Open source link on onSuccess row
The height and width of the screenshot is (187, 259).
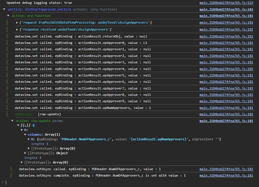click(x=226, y=114)
